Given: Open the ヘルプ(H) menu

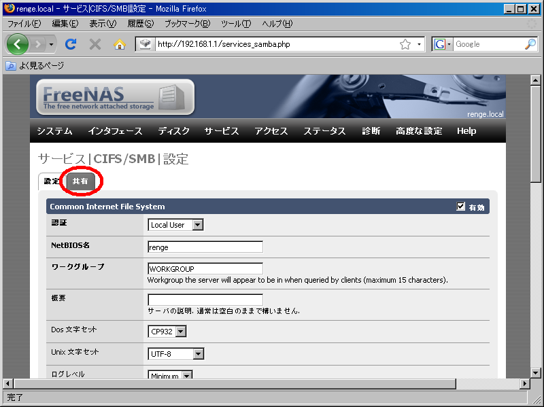Looking at the screenshot, I should [x=277, y=24].
